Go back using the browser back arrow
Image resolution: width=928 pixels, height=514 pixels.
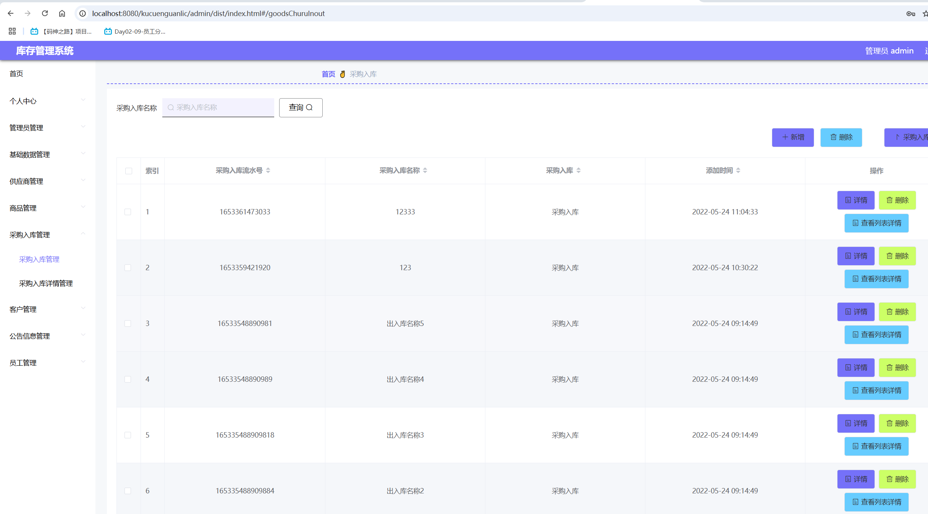click(11, 13)
